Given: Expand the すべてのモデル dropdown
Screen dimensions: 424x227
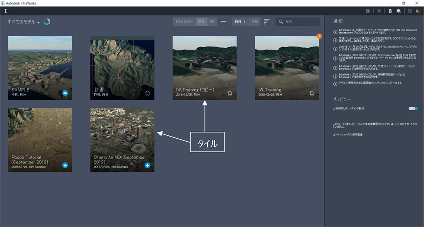Looking at the screenshot, I should click(39, 23).
